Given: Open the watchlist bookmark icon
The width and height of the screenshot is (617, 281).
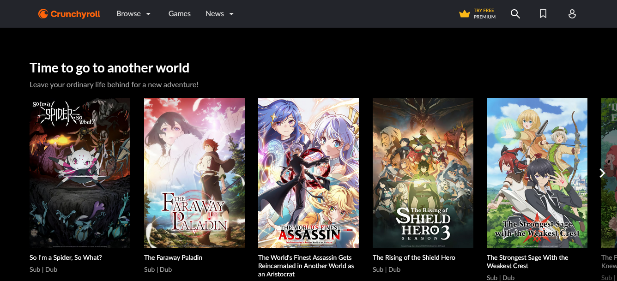Looking at the screenshot, I should [x=543, y=14].
